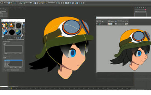Open the selection filter dropdown

(6, 3)
